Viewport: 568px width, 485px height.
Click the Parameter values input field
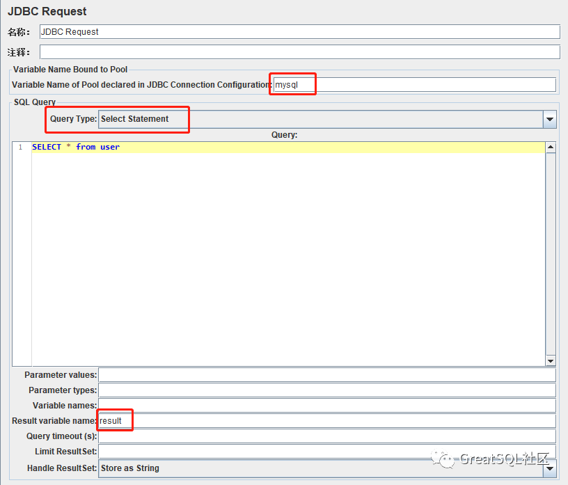327,375
